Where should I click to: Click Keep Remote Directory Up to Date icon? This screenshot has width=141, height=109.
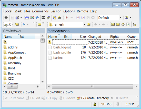[37, 17]
